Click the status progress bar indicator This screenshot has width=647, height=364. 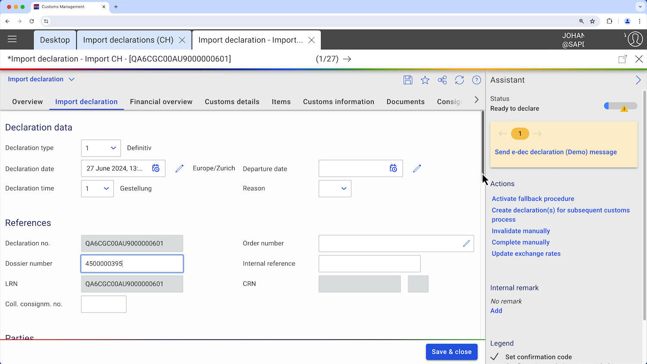(x=621, y=106)
